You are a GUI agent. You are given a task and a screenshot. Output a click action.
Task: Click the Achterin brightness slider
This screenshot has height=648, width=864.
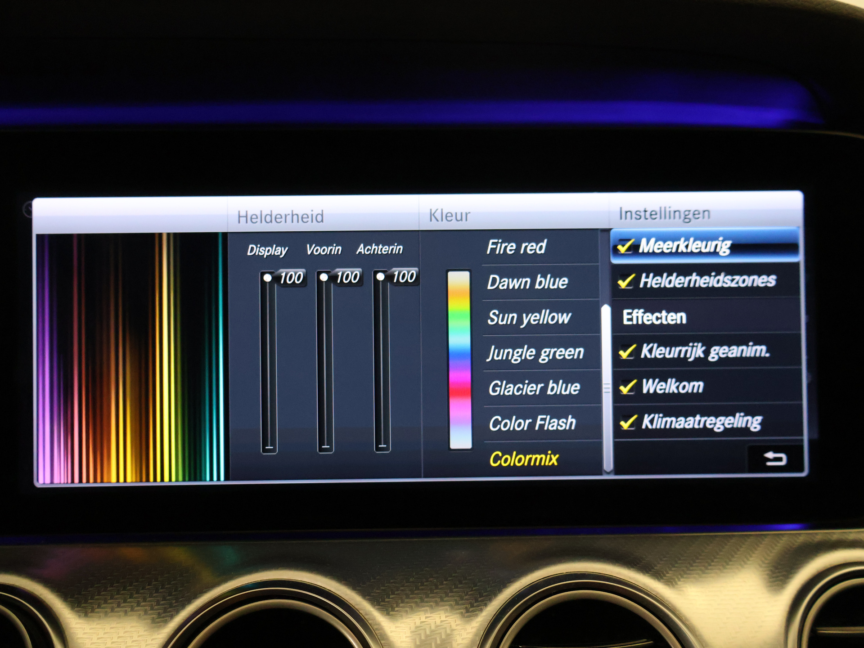pyautogui.click(x=382, y=361)
